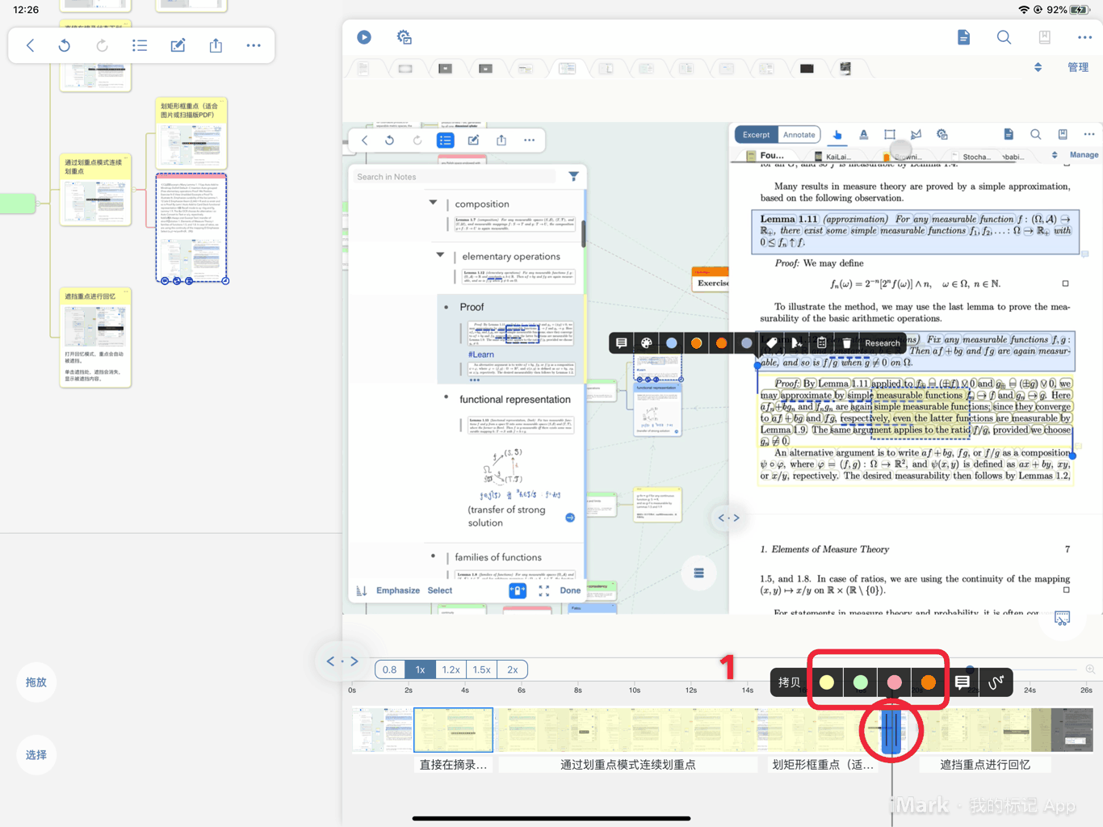The image size is (1103, 827).
Task: Open the document page icon in top toolbar
Action: point(963,37)
